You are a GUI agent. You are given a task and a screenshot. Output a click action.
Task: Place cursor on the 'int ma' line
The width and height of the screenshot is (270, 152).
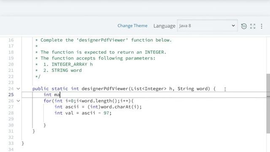51,95
